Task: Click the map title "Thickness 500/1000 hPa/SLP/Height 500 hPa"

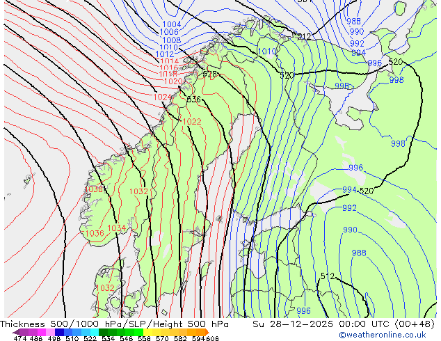Action: (114, 324)
